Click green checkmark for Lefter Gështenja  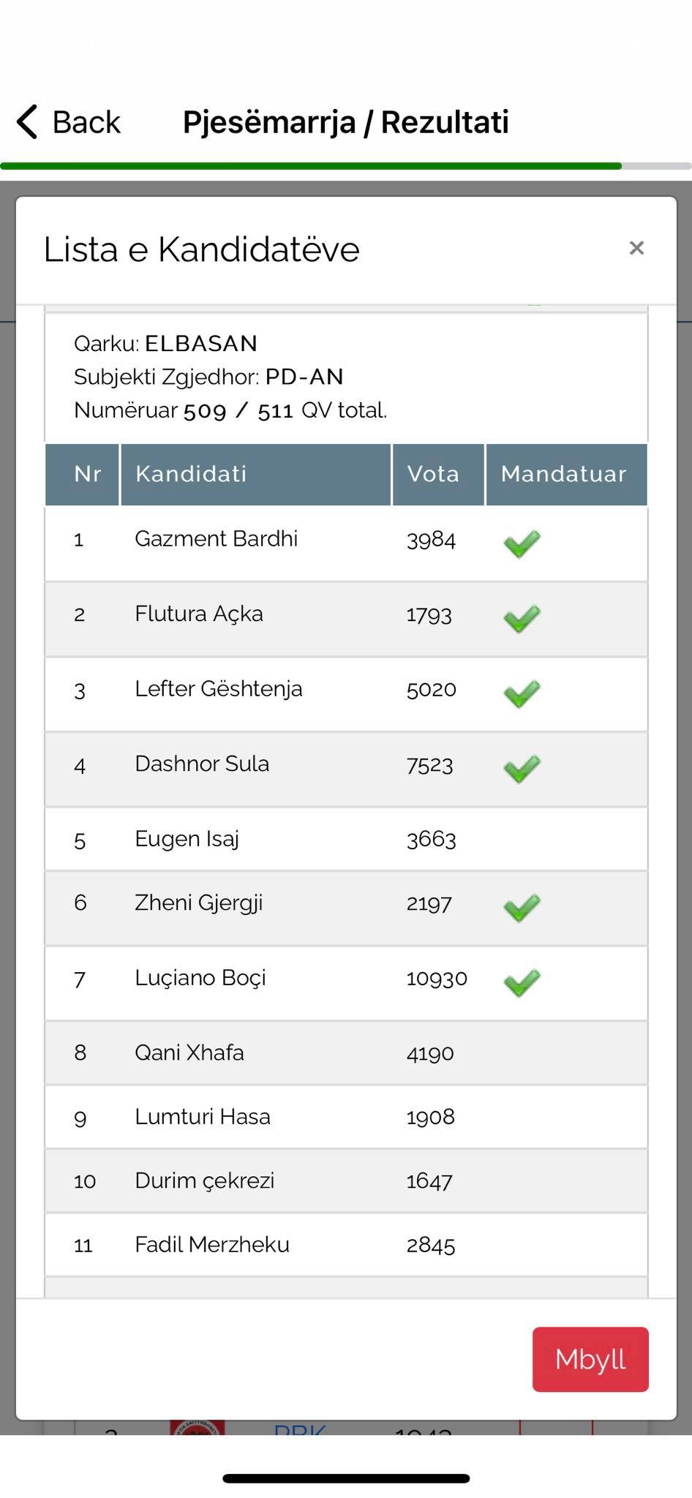point(522,693)
